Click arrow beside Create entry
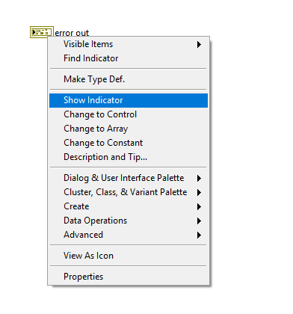Image resolution: width=293 pixels, height=314 pixels. 199,207
